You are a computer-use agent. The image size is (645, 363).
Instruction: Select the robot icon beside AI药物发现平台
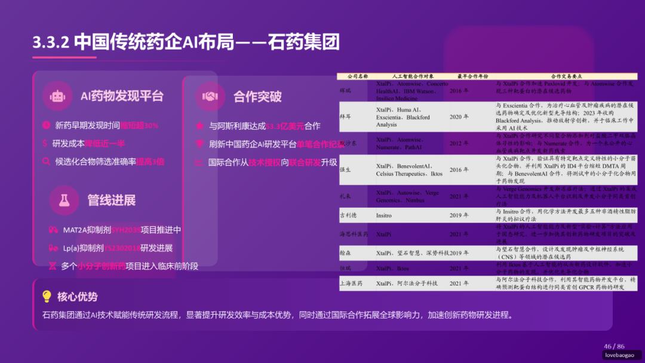pos(57,96)
